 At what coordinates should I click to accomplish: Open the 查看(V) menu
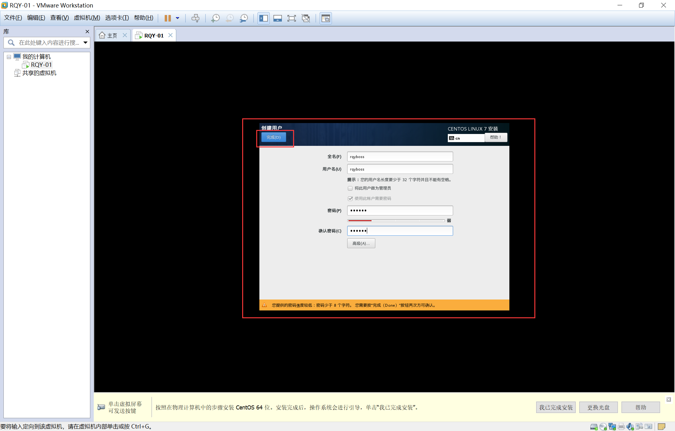click(x=59, y=18)
